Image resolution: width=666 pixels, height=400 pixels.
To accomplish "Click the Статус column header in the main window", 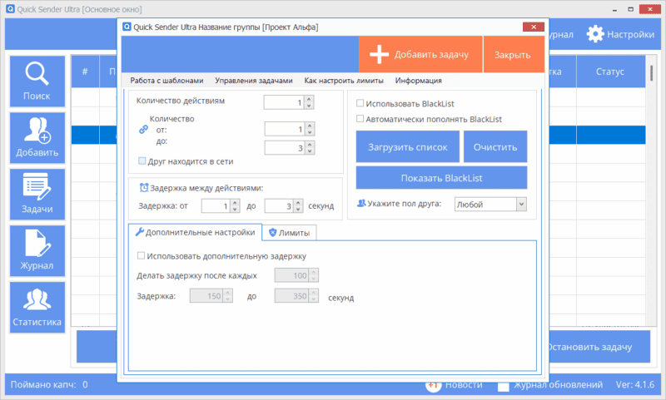I will tap(610, 72).
